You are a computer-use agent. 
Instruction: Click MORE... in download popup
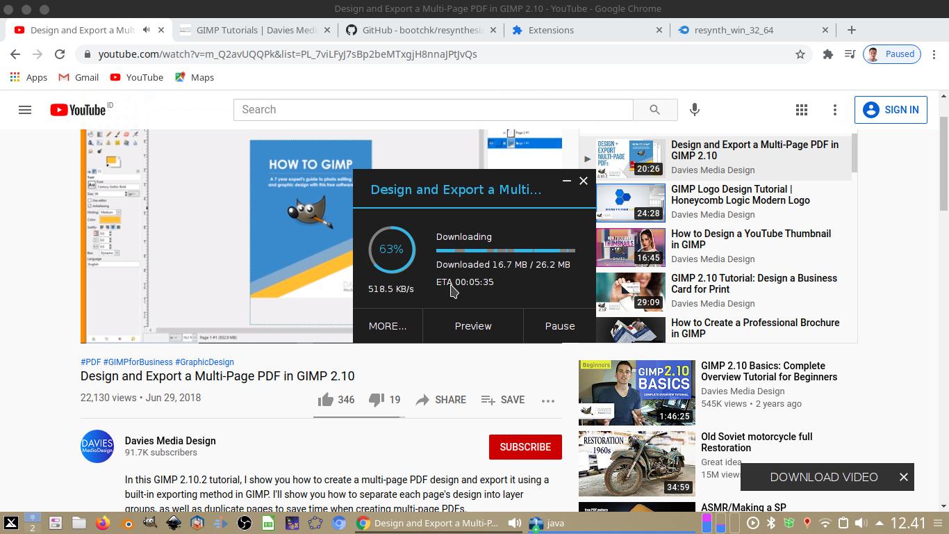click(x=388, y=326)
